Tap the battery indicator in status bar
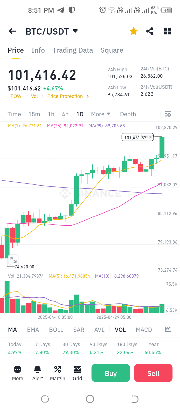 [166, 10]
